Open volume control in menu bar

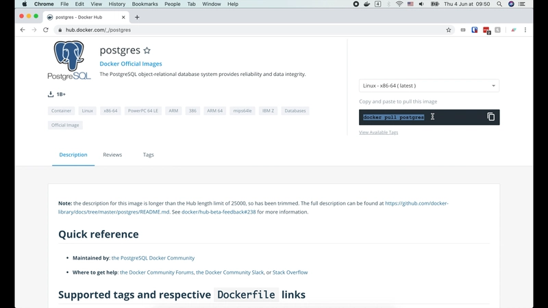click(x=421, y=4)
